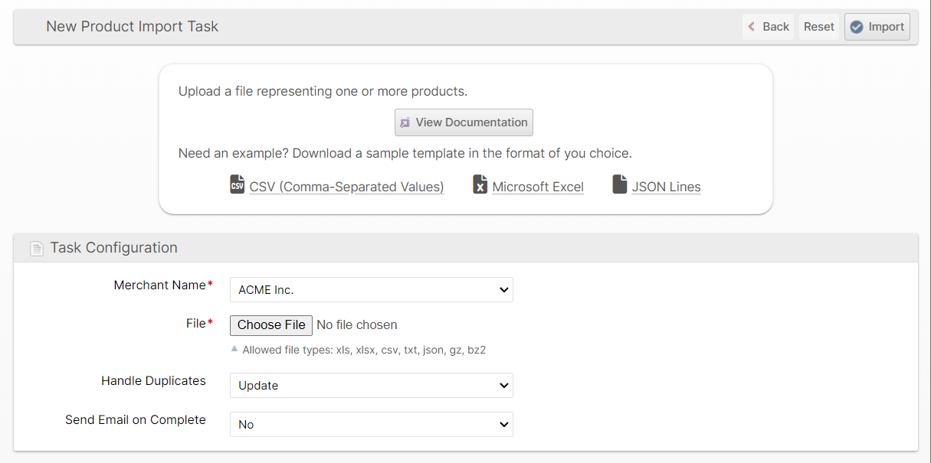Click the document icon beside Task Configuration

click(x=36, y=248)
